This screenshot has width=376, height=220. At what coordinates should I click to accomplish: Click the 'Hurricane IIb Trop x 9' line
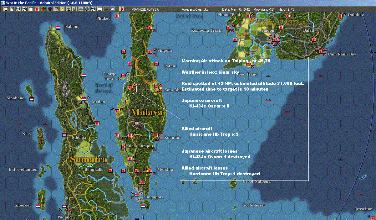click(214, 134)
